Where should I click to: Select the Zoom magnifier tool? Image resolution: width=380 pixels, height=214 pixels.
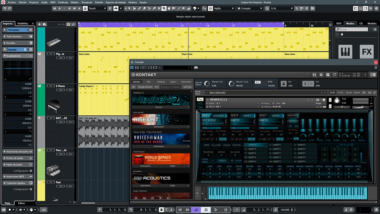[164, 8]
